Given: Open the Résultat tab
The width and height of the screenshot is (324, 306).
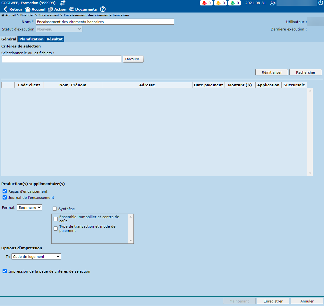Looking at the screenshot, I should (55, 39).
